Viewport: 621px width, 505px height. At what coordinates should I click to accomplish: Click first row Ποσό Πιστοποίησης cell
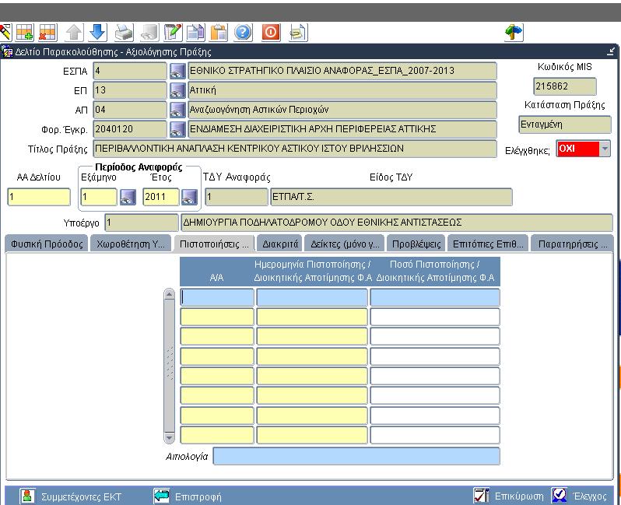pyautogui.click(x=435, y=297)
